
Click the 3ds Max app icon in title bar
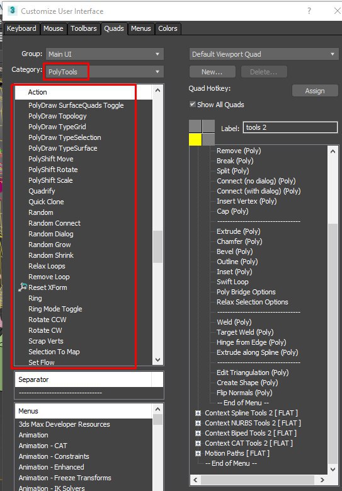pyautogui.click(x=12, y=10)
